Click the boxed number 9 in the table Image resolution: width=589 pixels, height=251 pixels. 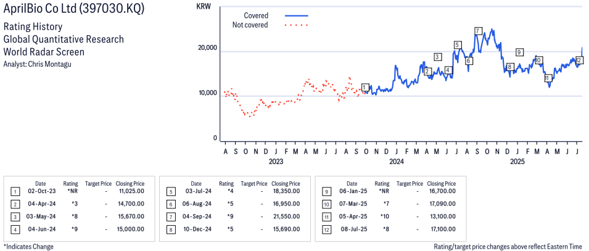tap(326, 192)
